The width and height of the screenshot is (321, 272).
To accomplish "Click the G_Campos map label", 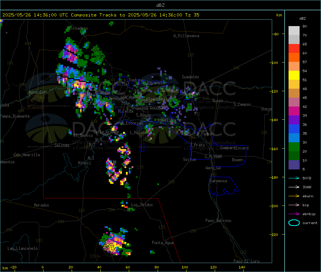I will (242, 104).
